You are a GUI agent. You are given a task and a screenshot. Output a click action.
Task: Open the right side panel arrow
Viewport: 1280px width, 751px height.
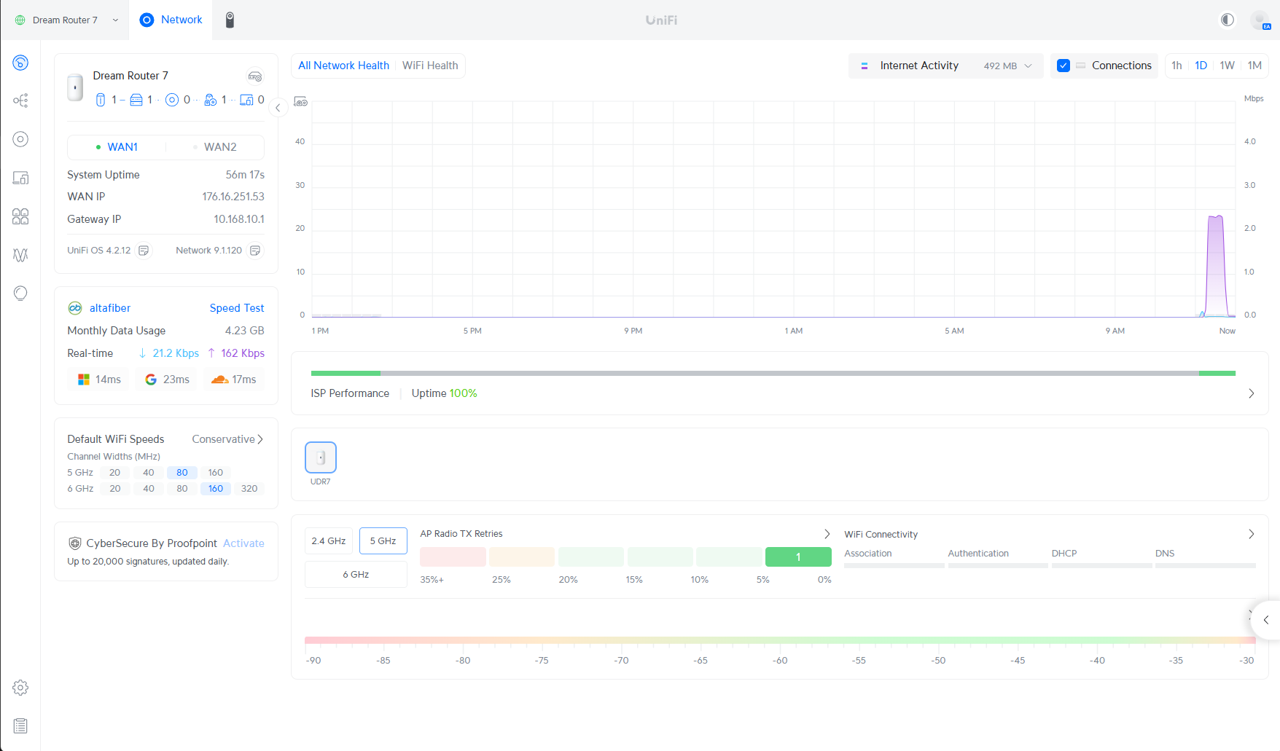coord(1266,620)
